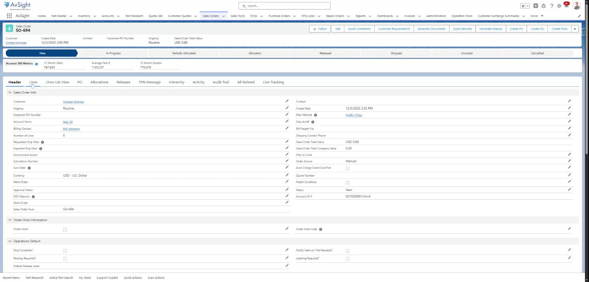Enable Auto Charge Credit Card Fee

click(347, 168)
